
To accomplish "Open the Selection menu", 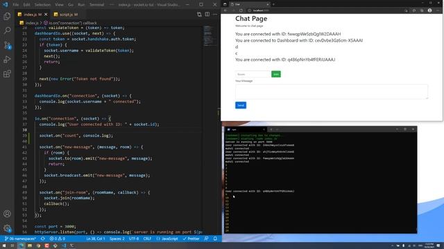I will (42, 5).
